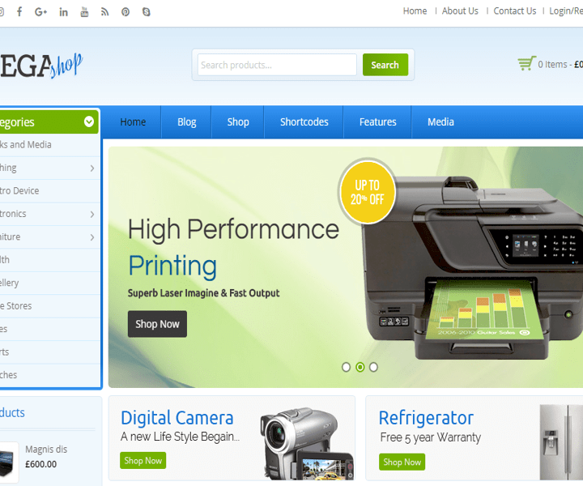Select the second slider pagination dot

point(360,367)
